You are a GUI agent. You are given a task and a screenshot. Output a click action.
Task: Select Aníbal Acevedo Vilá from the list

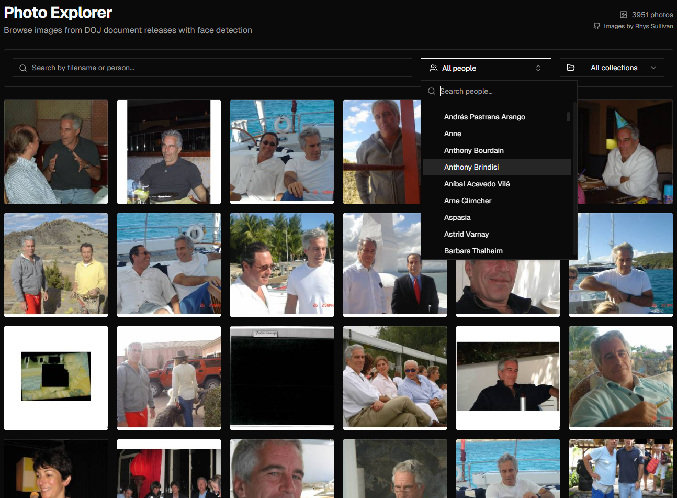click(x=497, y=184)
